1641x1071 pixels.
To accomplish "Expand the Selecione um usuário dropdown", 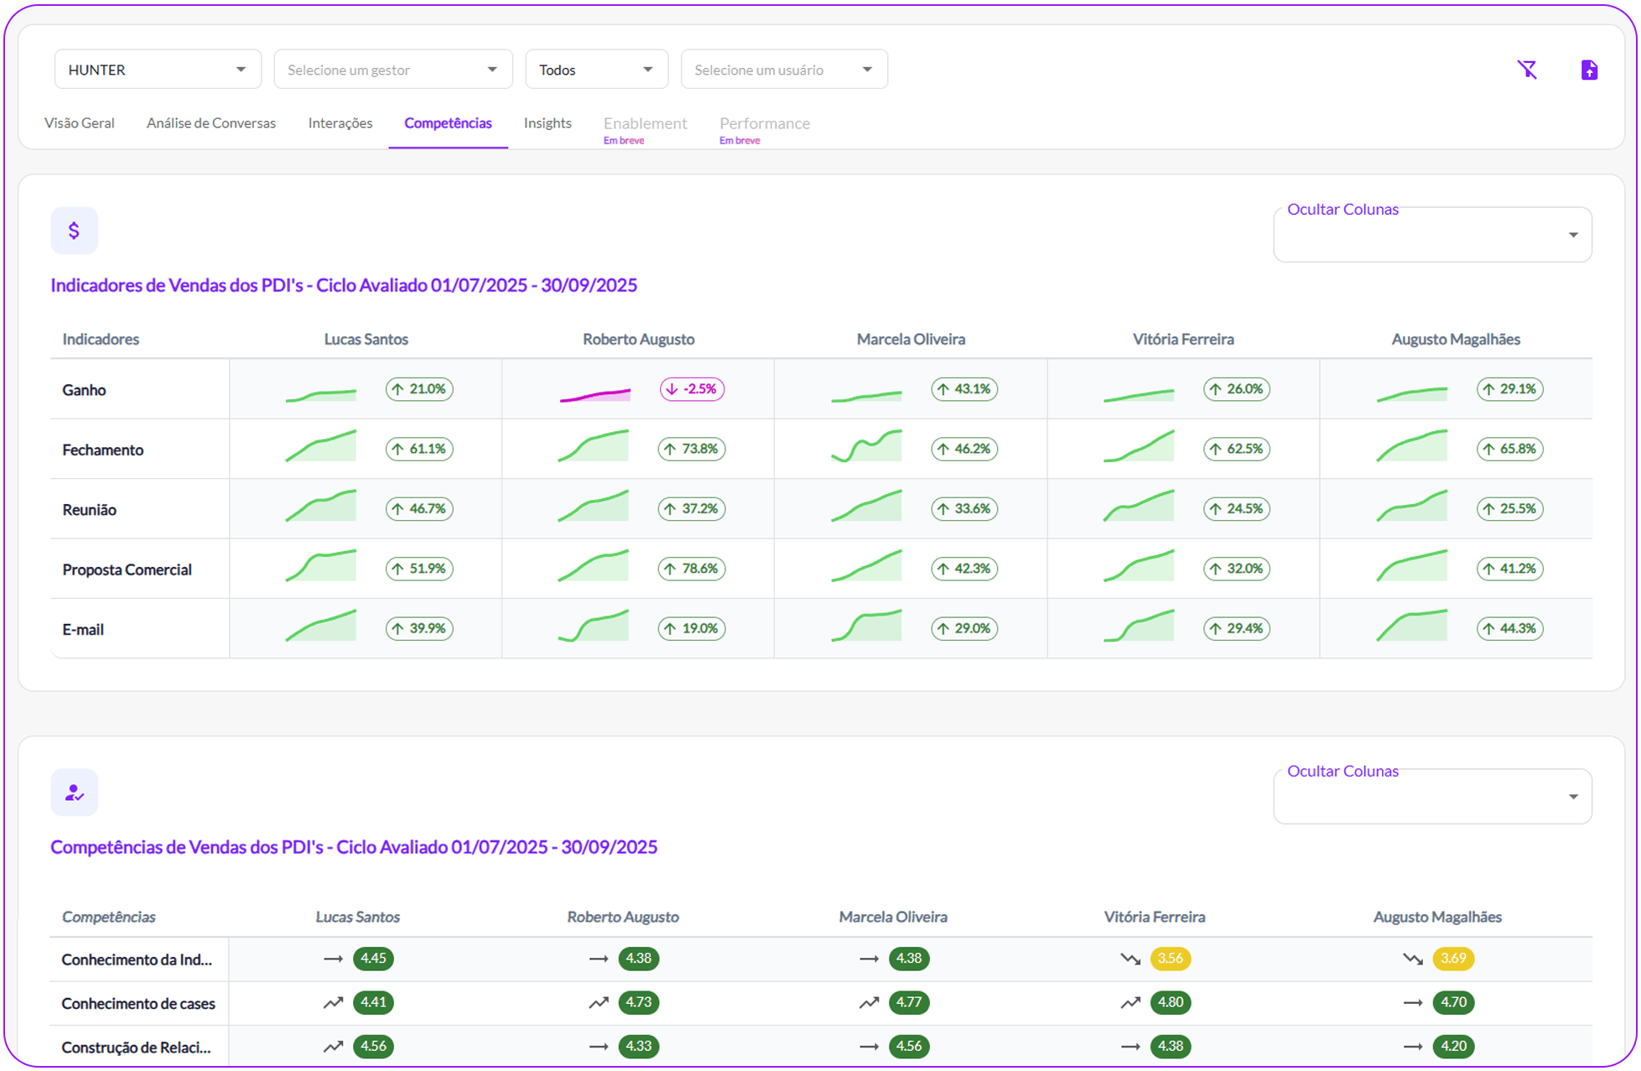I will click(x=783, y=70).
